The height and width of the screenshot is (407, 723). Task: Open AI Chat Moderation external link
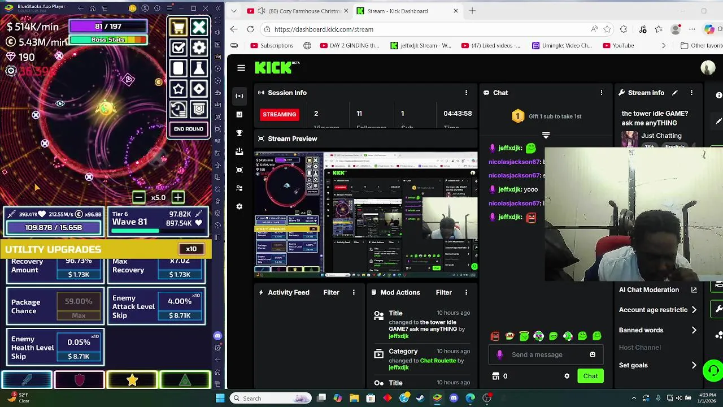(x=694, y=290)
